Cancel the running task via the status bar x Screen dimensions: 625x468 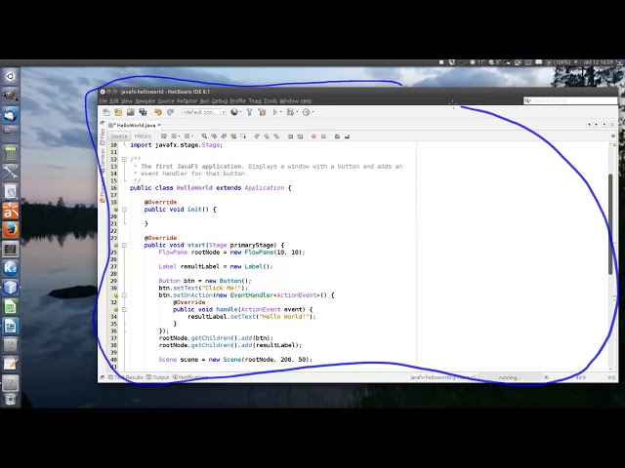[547, 377]
